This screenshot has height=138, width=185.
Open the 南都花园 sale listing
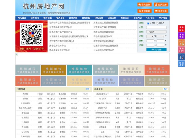point(25,113)
